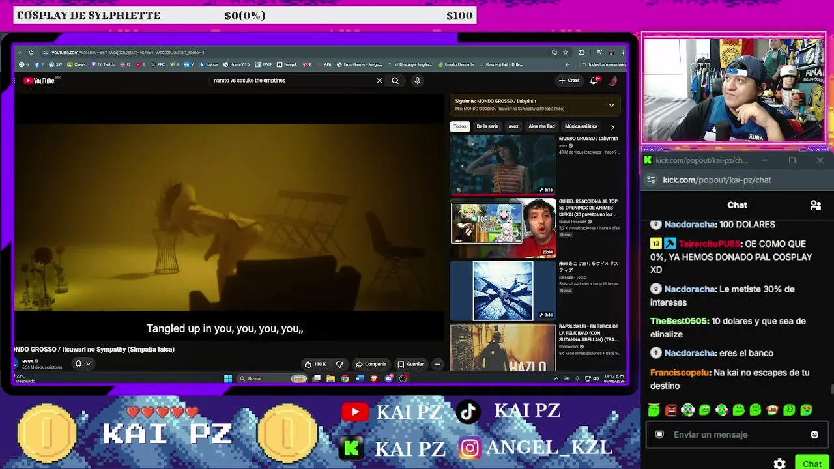Select the Aina the End filter chip
Viewport: 834px width, 469px height.
541,126
